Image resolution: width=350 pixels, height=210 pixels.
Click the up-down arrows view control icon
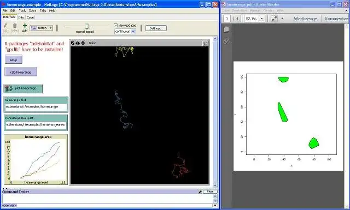[x=83, y=43]
